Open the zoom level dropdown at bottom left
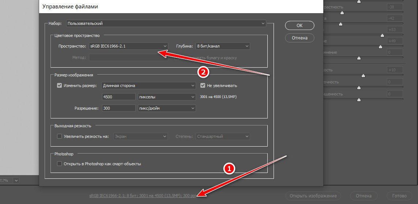Image resolution: width=418 pixels, height=204 pixels. click(x=16, y=180)
